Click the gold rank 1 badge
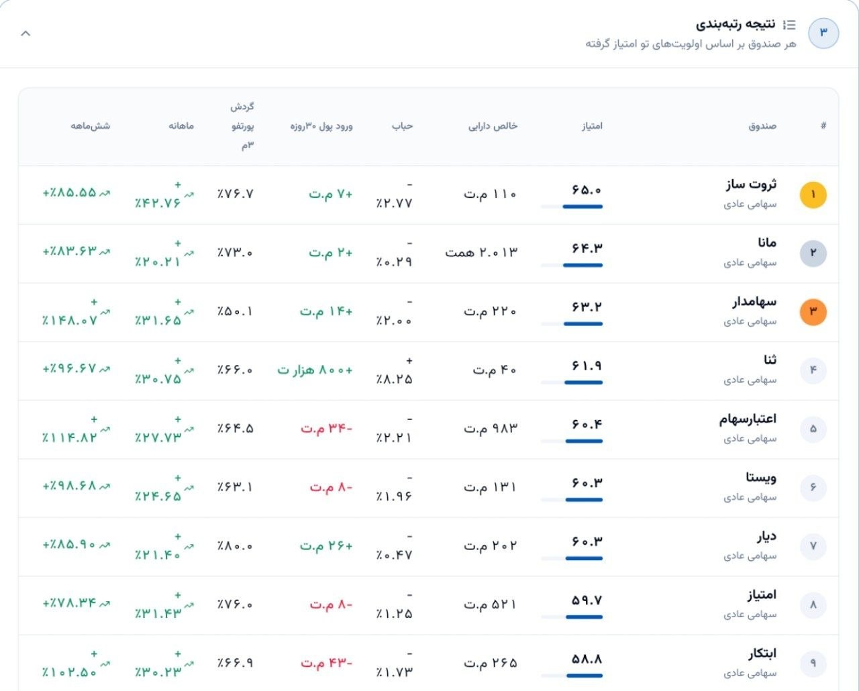 (813, 195)
